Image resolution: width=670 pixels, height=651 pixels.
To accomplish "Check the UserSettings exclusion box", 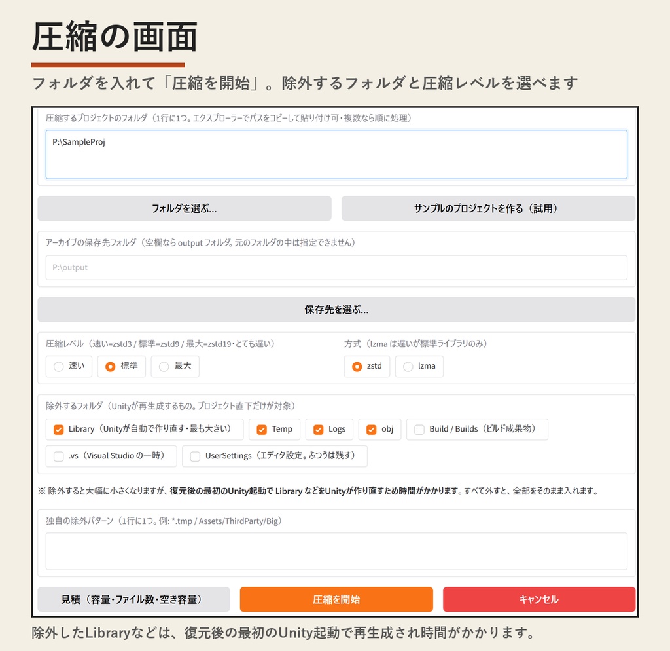I will [195, 456].
